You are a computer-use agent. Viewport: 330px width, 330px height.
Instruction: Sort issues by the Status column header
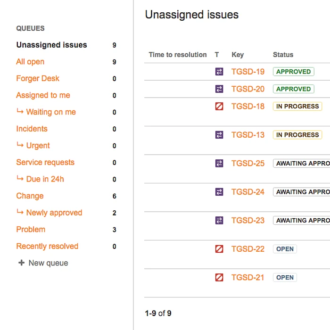click(x=283, y=55)
